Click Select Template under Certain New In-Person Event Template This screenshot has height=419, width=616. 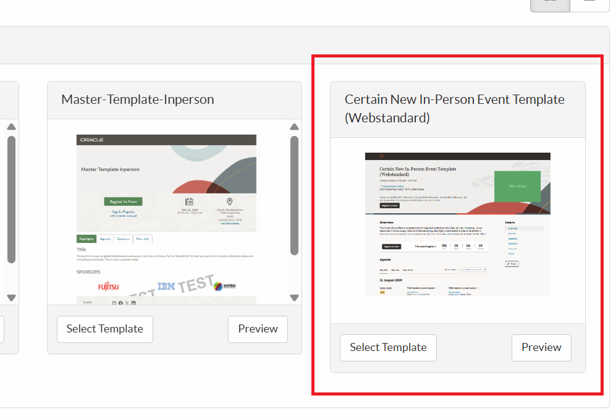(x=388, y=348)
